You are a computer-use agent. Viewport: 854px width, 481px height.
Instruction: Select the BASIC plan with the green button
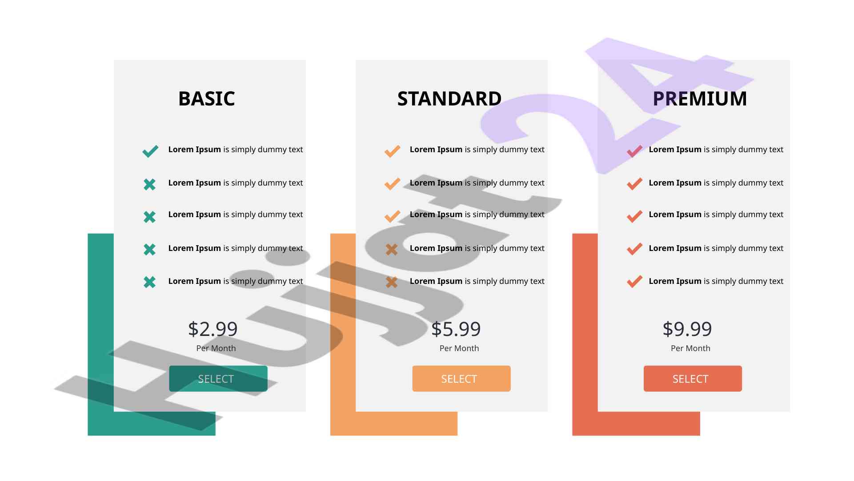[x=218, y=379]
